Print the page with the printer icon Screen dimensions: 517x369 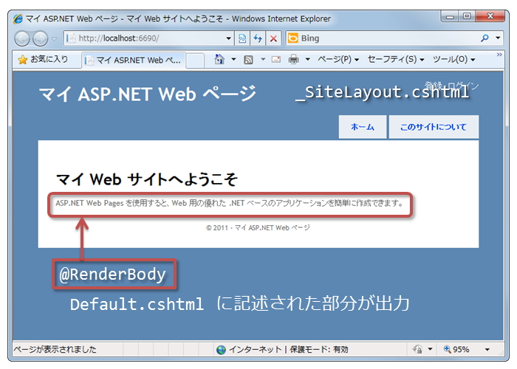click(x=293, y=59)
